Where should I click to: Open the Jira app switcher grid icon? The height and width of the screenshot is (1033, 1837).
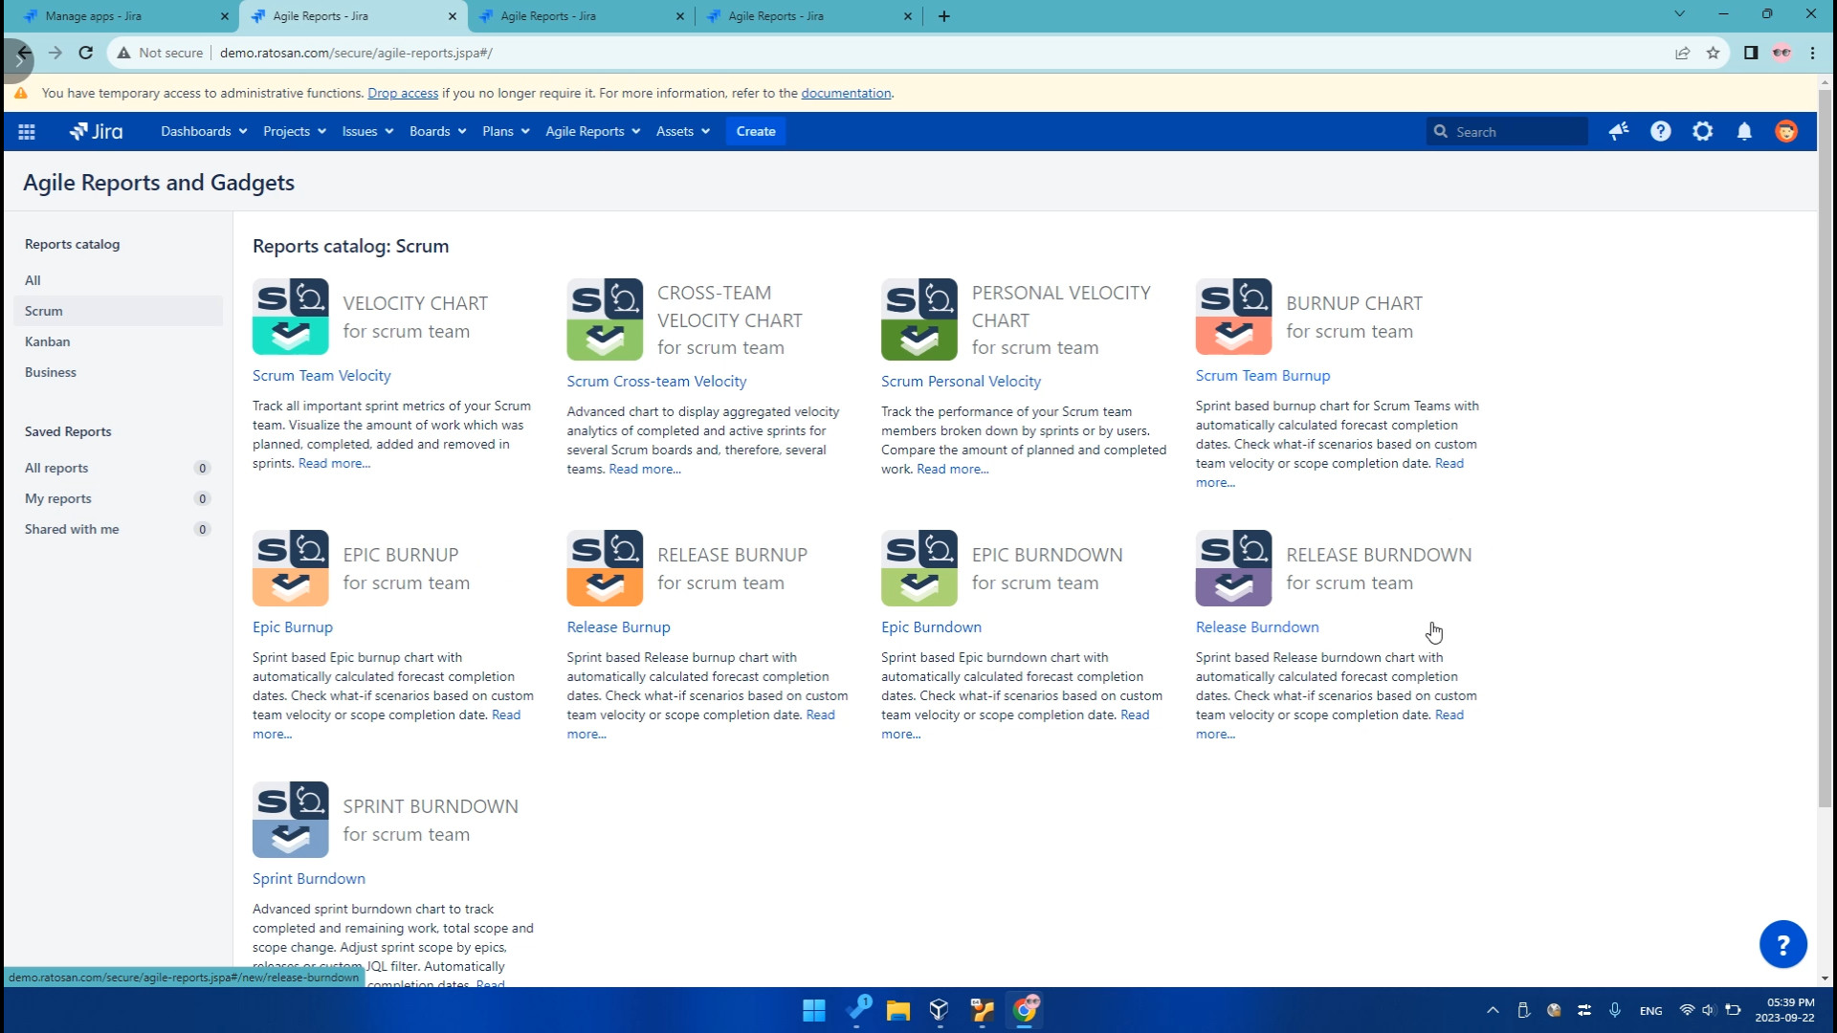pos(27,132)
